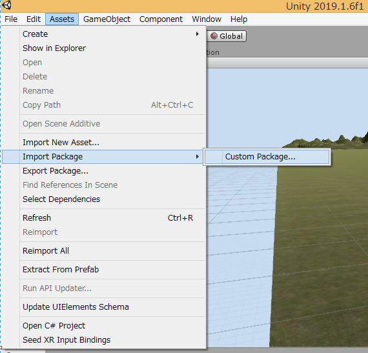Select Update UIElements Schema
This screenshot has height=353, width=368.
point(103,307)
